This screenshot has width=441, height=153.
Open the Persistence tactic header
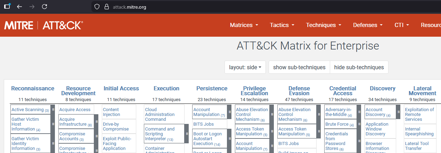click(x=212, y=88)
